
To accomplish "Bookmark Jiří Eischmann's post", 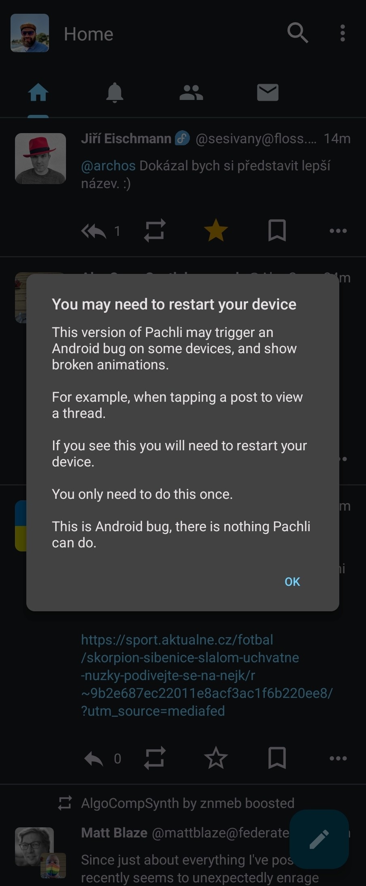I will [x=277, y=231].
